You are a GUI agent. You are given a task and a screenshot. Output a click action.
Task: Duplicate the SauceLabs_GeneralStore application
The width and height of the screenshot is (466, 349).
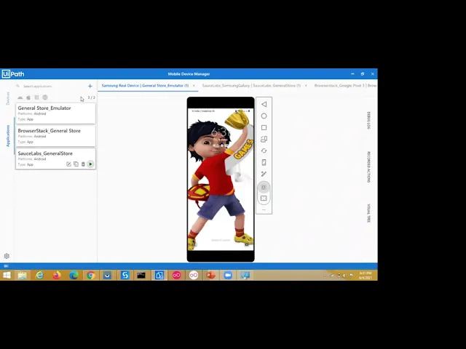[x=76, y=164]
